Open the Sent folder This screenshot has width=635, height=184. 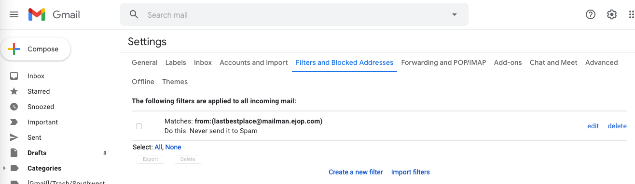click(x=35, y=137)
